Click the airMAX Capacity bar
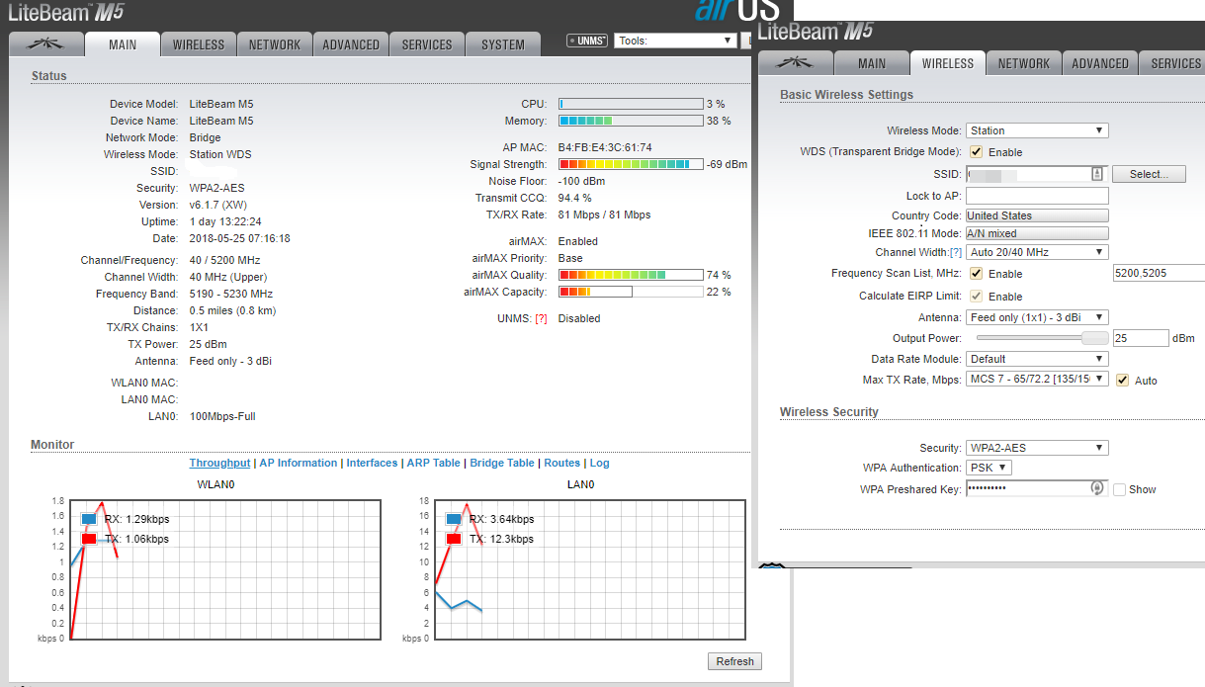The image size is (1205, 687). tap(631, 292)
